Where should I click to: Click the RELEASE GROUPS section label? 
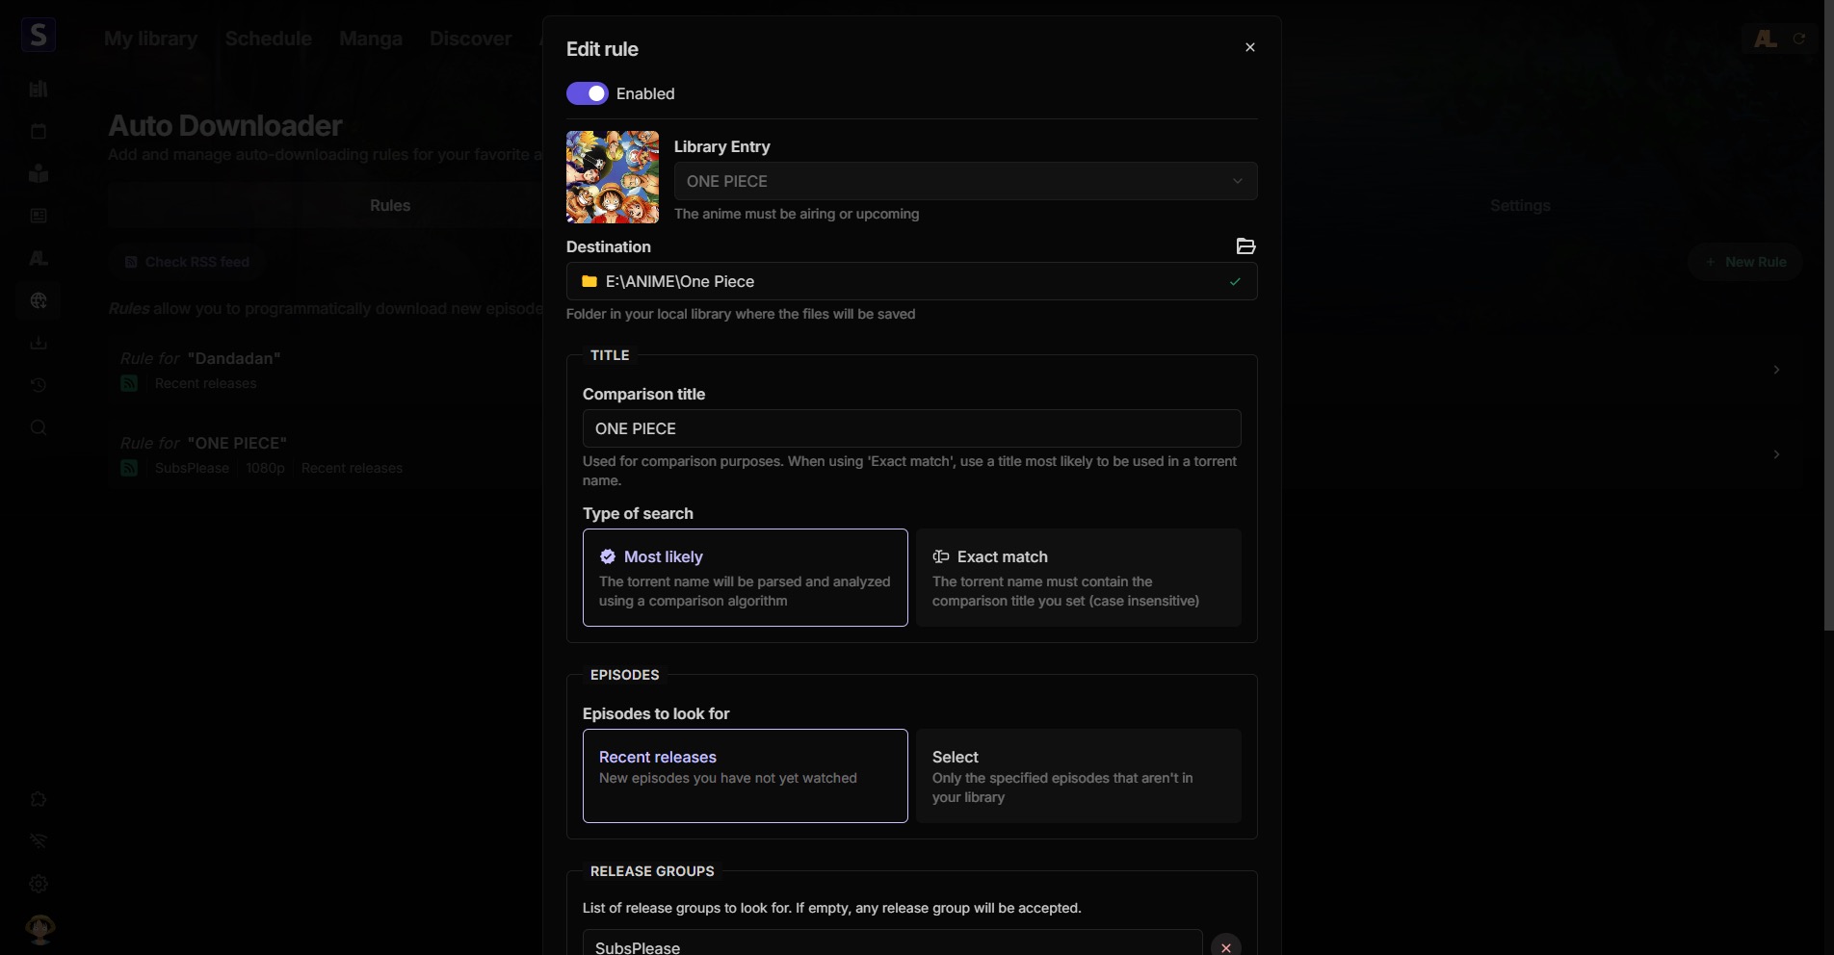click(x=652, y=871)
